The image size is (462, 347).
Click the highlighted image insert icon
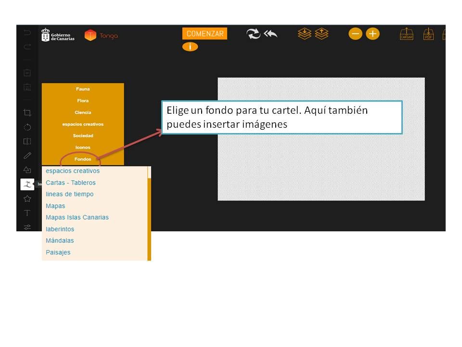click(x=27, y=184)
